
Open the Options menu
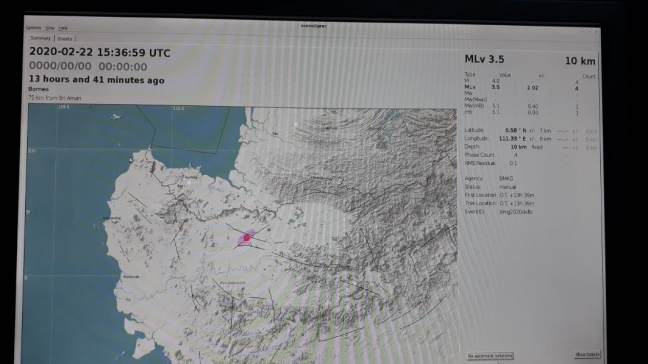[x=33, y=28]
